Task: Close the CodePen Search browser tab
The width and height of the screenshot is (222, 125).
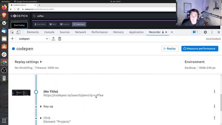Action: point(35,5)
